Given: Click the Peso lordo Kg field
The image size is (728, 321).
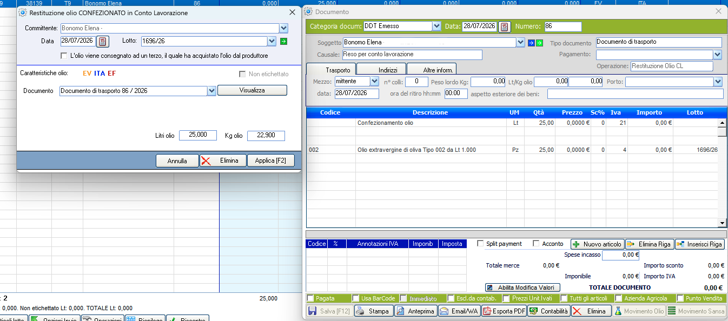Looking at the screenshot, I should [488, 82].
